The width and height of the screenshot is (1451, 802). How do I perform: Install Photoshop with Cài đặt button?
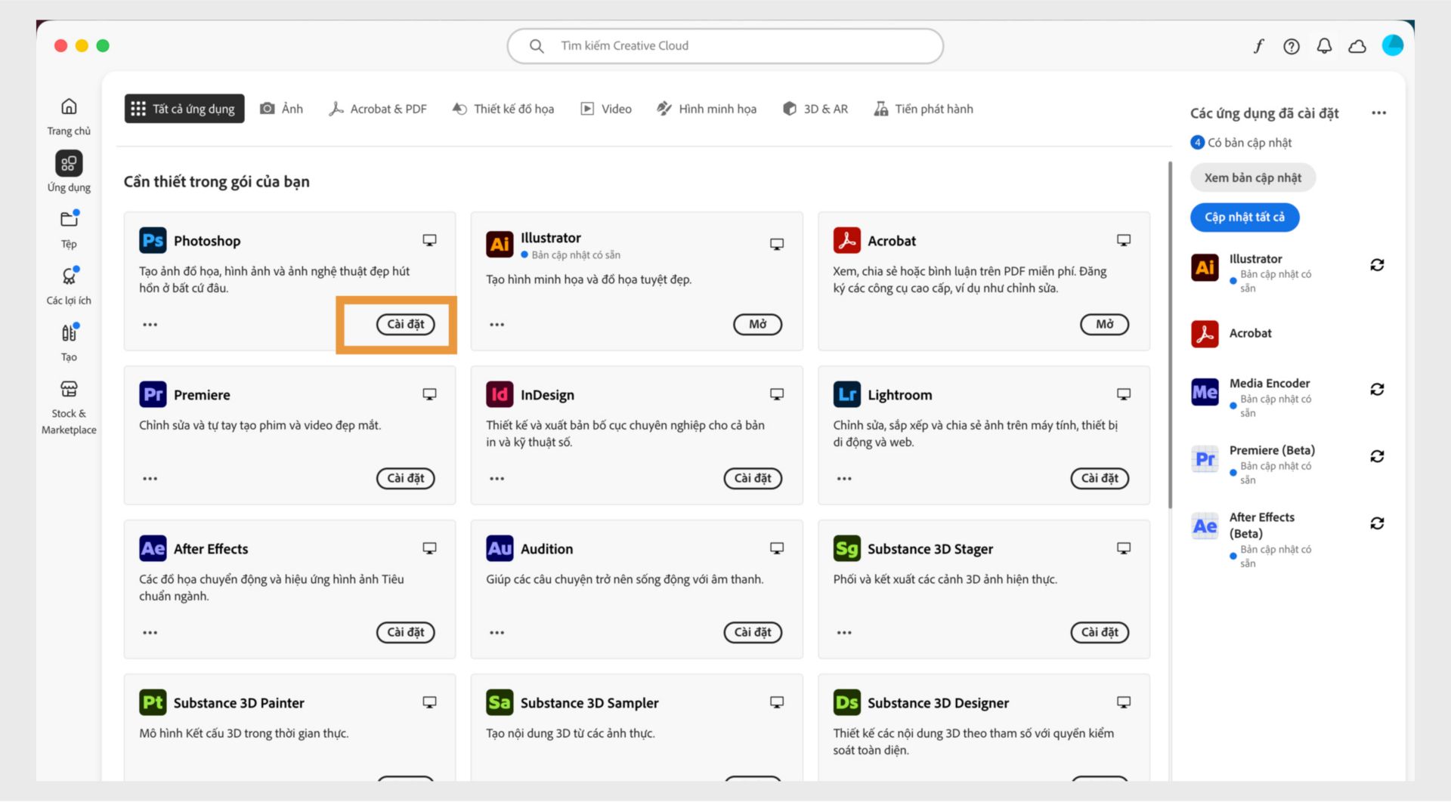[406, 325]
